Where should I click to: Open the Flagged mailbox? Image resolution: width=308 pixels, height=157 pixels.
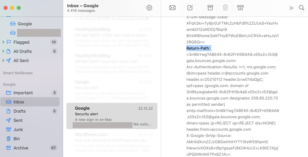(21, 42)
